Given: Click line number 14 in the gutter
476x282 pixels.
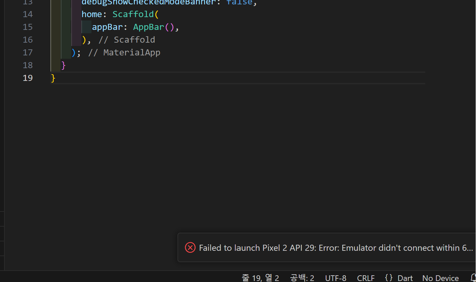Looking at the screenshot, I should coord(28,14).
